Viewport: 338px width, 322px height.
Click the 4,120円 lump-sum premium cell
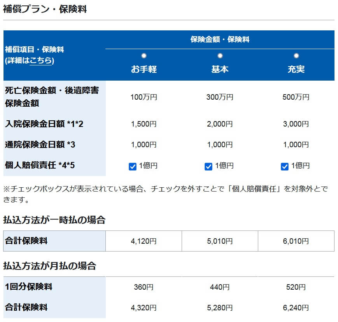pos(144,241)
